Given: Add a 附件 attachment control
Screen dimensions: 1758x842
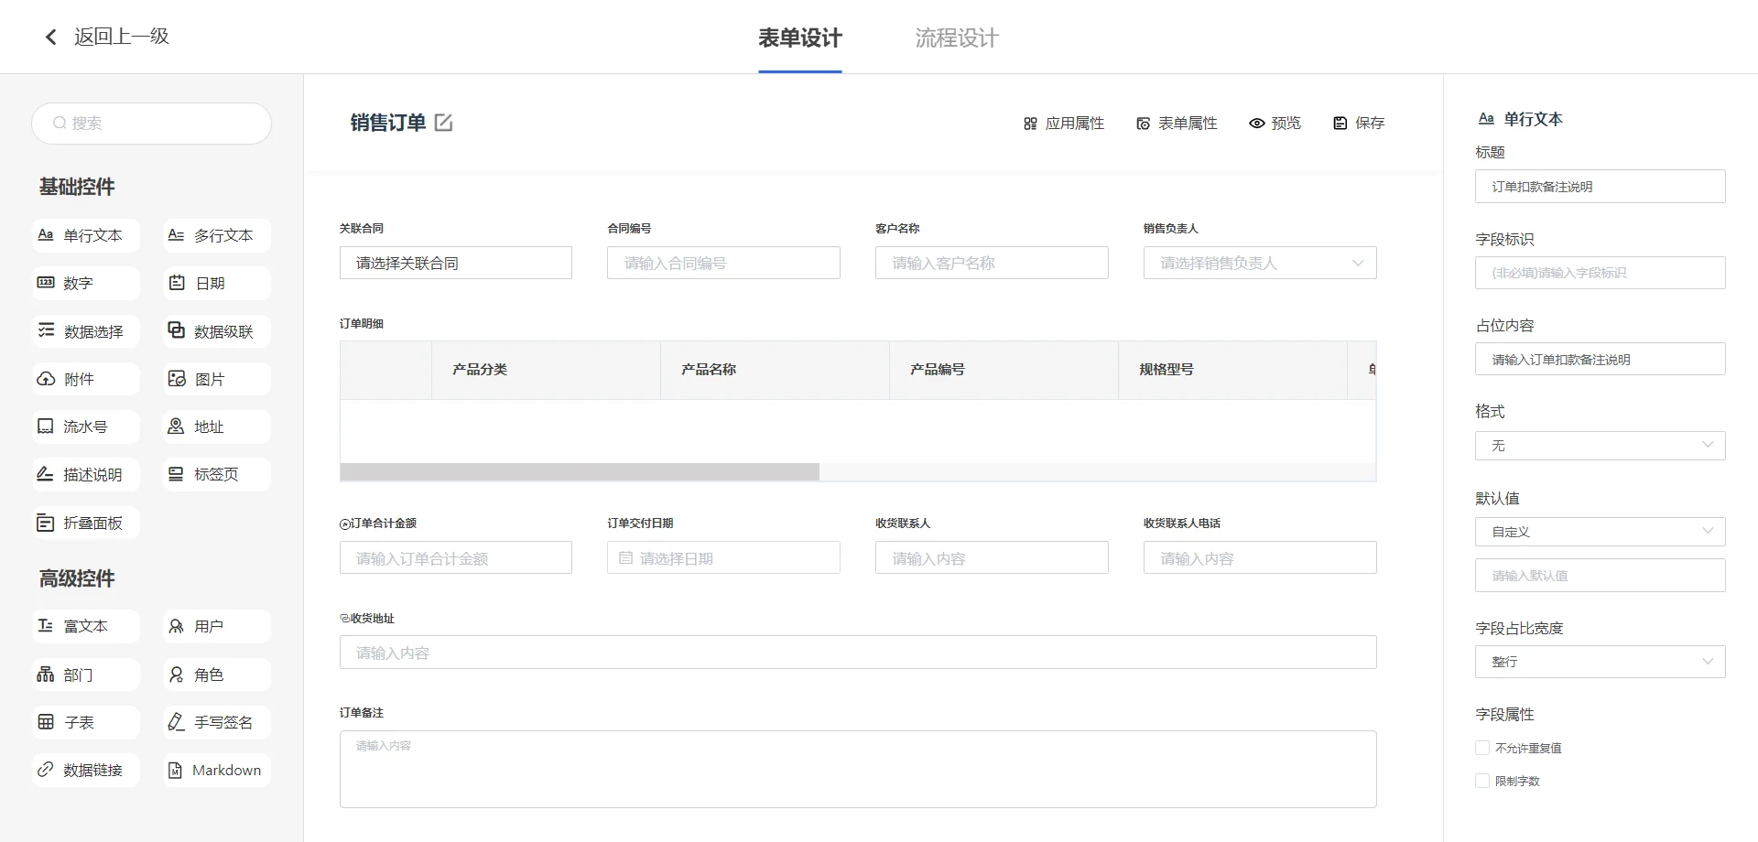Looking at the screenshot, I should coord(86,379).
